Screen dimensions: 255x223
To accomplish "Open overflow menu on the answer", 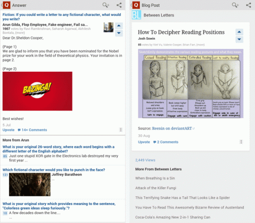I will [x=120, y=129].
